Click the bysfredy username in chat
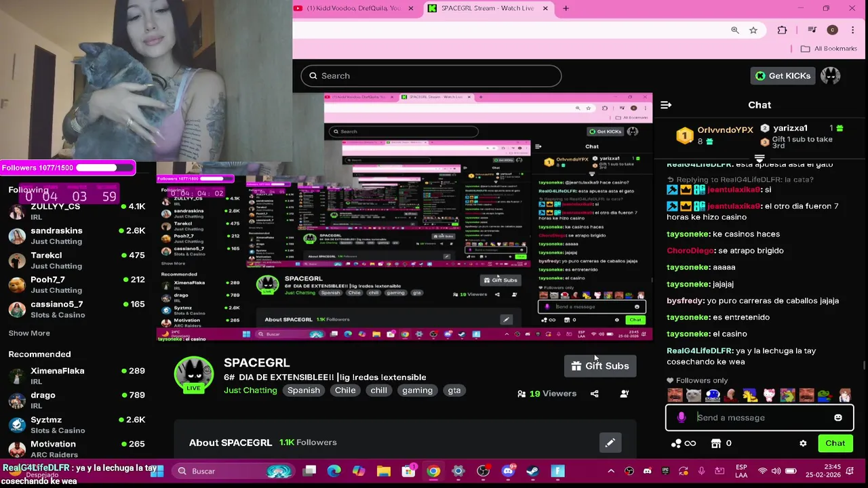The height and width of the screenshot is (488, 868). pos(686,301)
